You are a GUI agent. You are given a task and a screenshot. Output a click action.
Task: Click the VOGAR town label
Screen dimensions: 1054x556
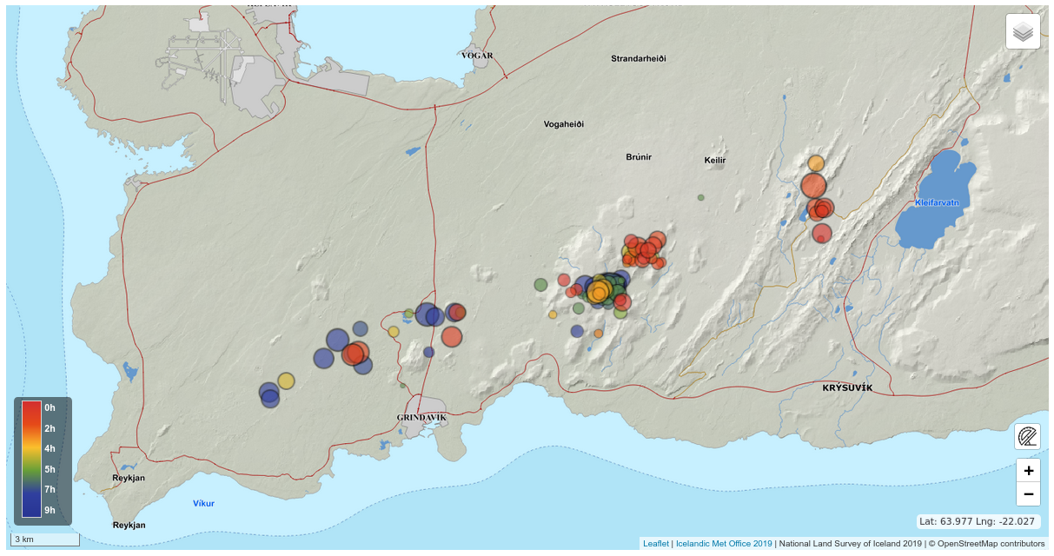[477, 56]
